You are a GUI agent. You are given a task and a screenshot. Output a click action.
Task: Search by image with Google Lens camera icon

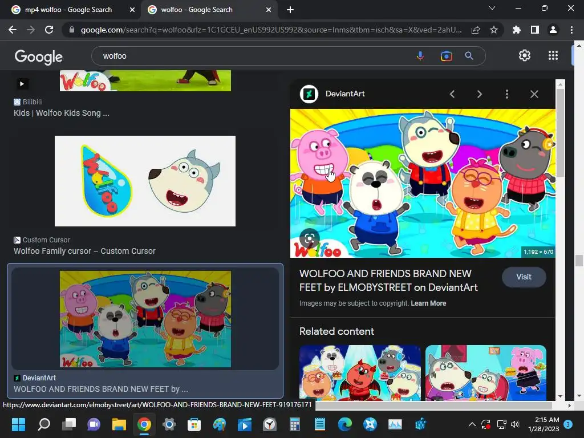[446, 56]
